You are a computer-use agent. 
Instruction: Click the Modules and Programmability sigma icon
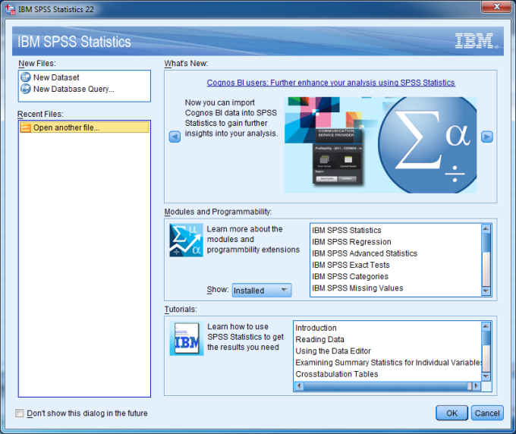click(x=186, y=241)
